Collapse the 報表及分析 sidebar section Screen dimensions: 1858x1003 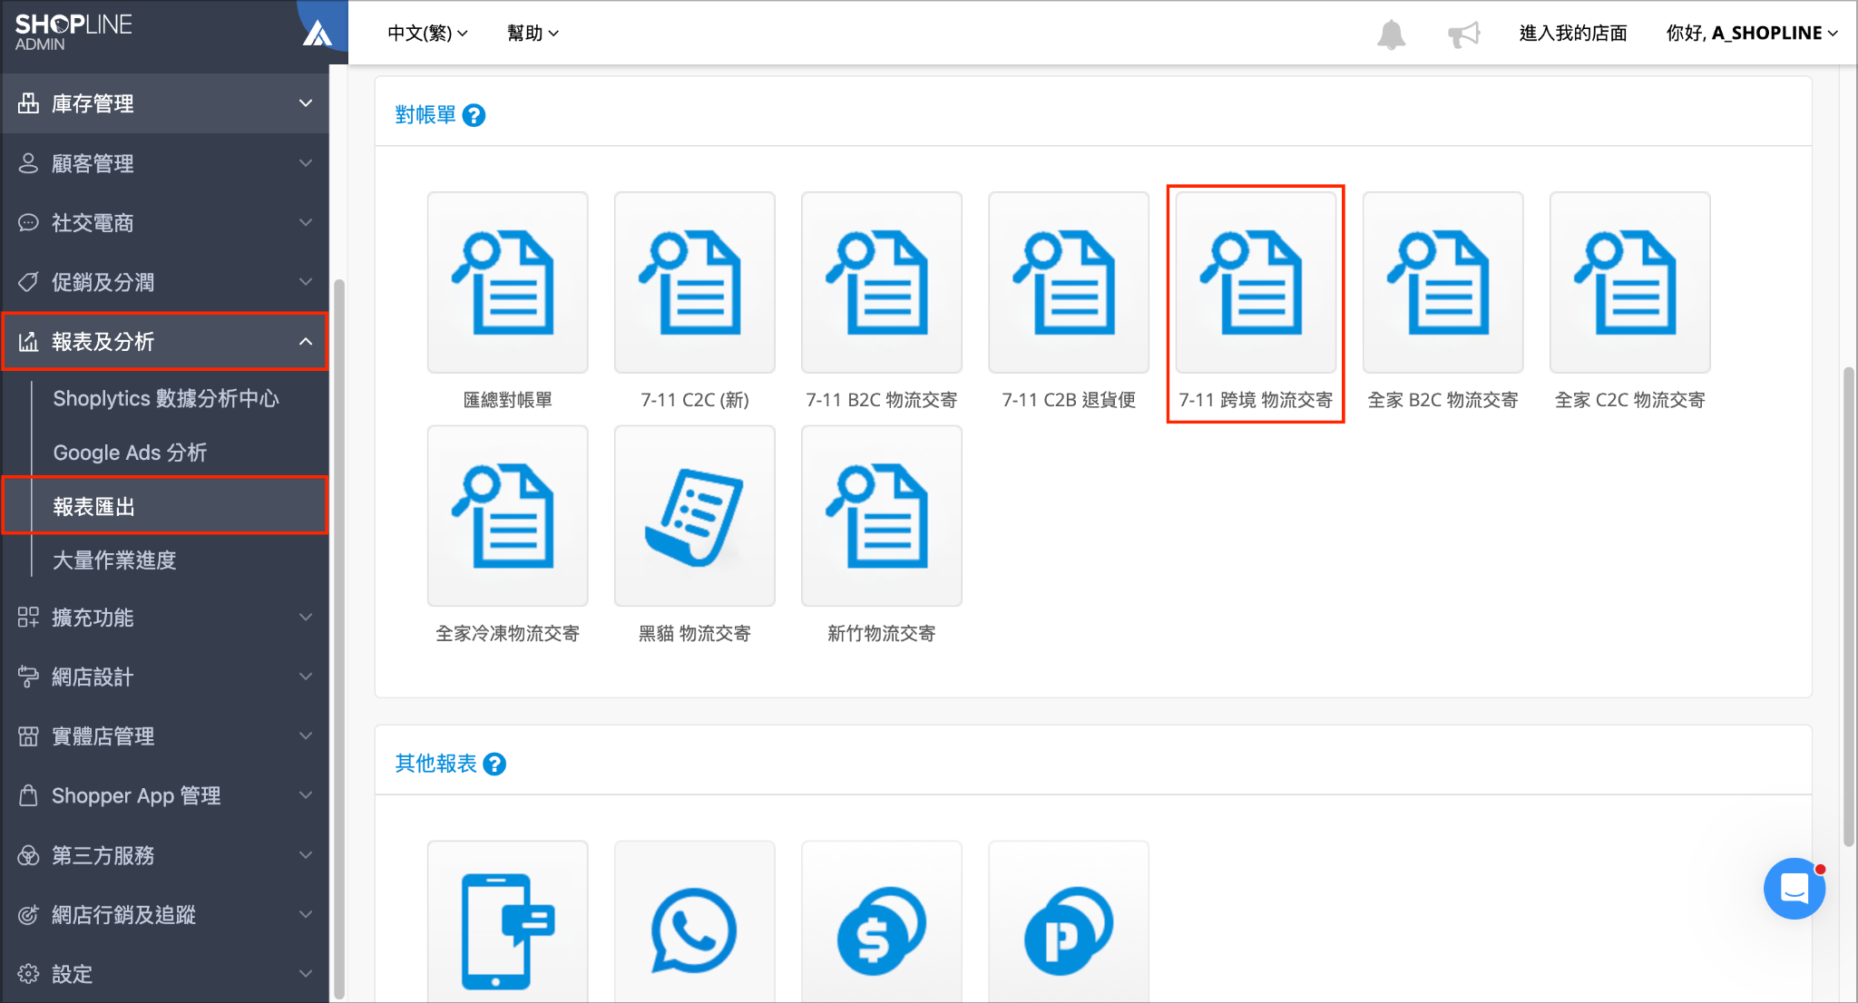point(165,341)
